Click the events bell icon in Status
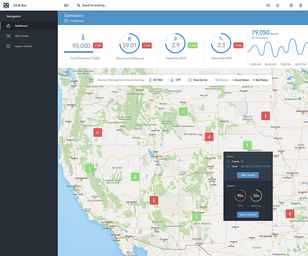This screenshot has width=308, height=256. click(x=228, y=161)
